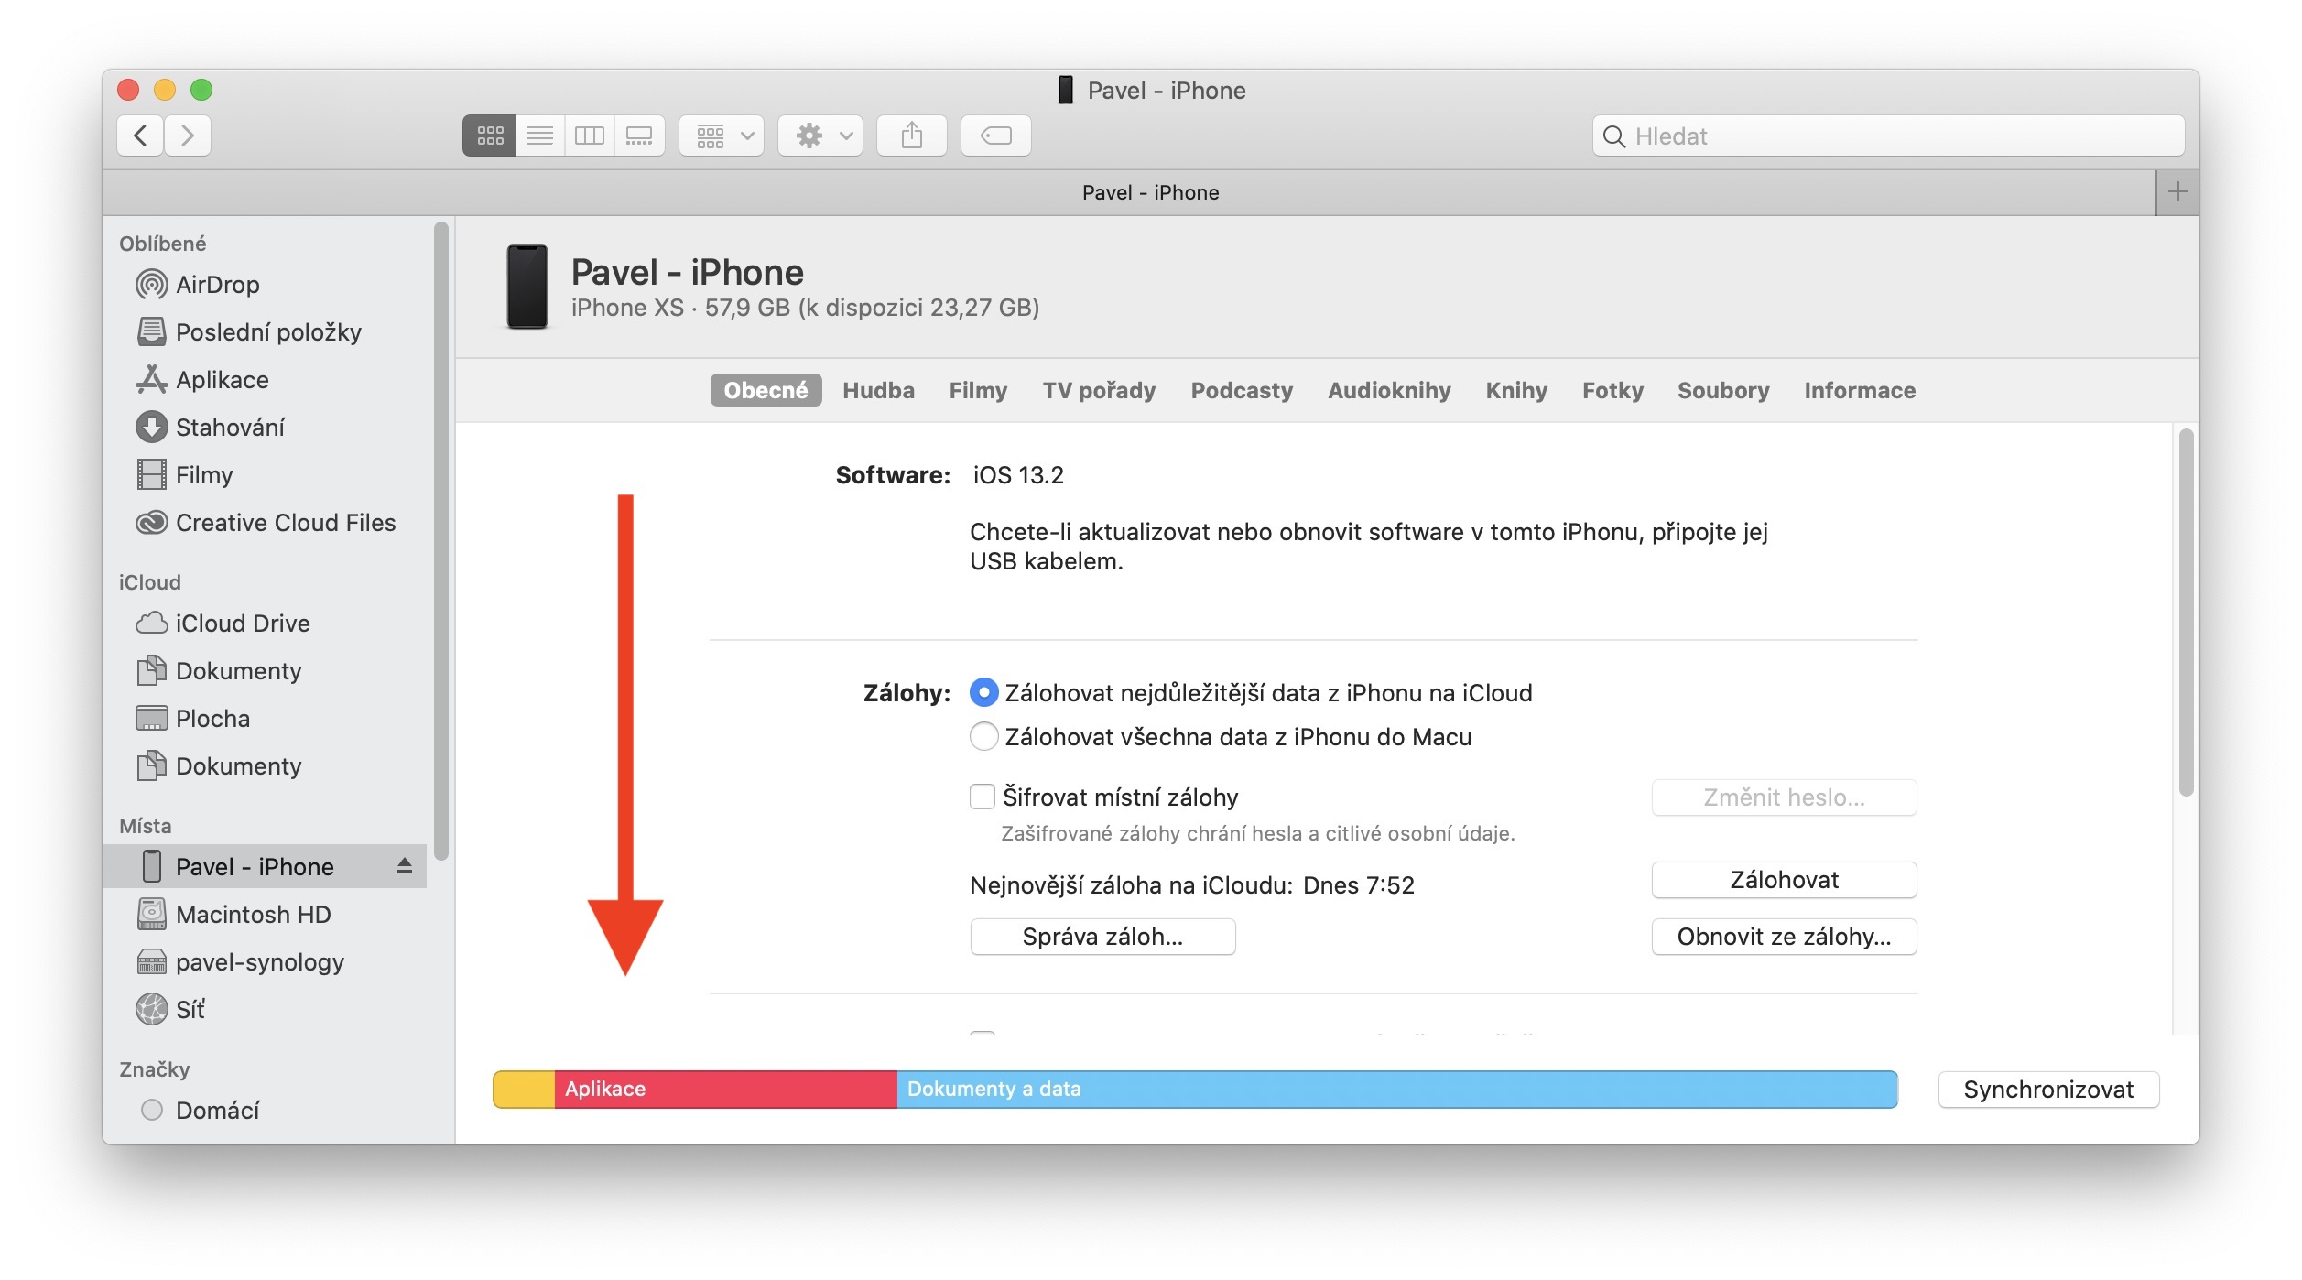2302x1280 pixels.
Task: Switch to icon view in toolbar
Action: 490,136
